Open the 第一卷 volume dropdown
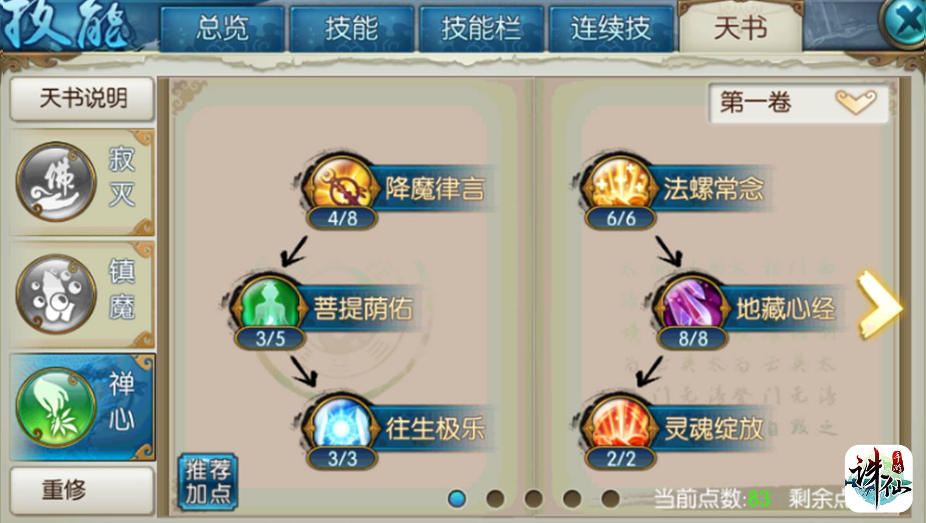 pos(798,103)
